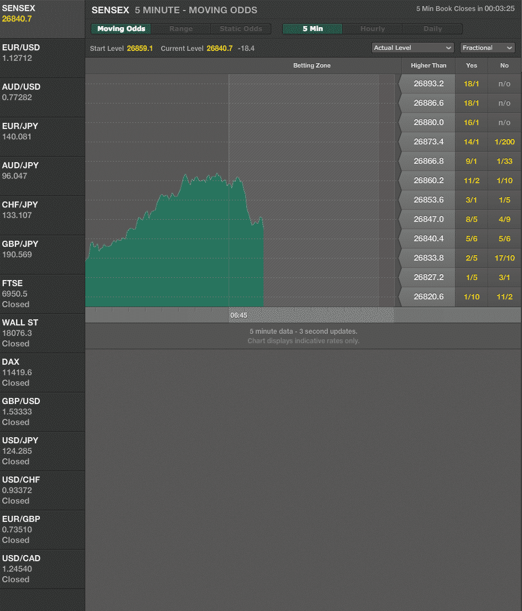Click the Higher Than column header
This screenshot has width=522, height=611.
(428, 65)
